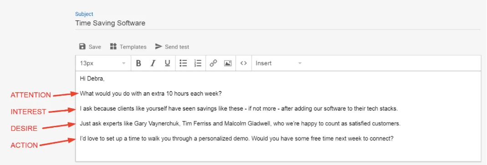This screenshot has width=487, height=165.
Task: Click the line about a personalized demo
Action: pyautogui.click(x=237, y=139)
